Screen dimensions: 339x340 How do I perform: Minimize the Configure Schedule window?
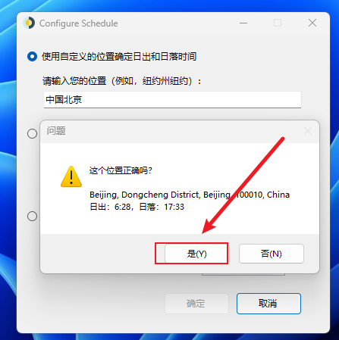coord(243,23)
